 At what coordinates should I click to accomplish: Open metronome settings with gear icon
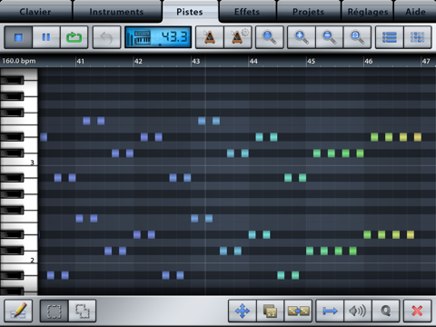(238, 37)
